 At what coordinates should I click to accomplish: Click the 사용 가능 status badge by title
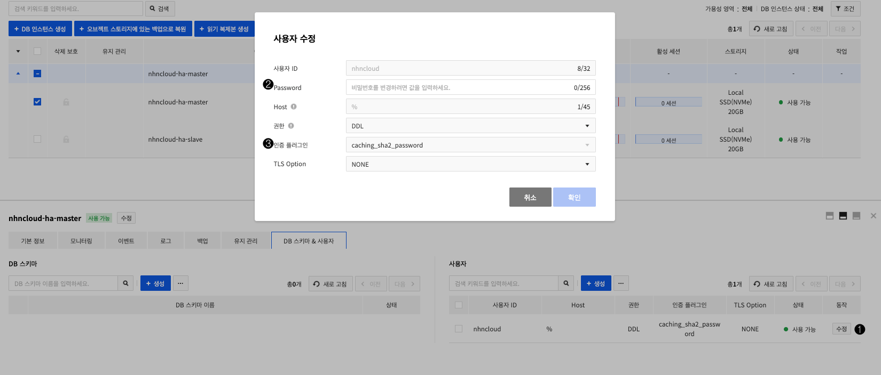[99, 218]
